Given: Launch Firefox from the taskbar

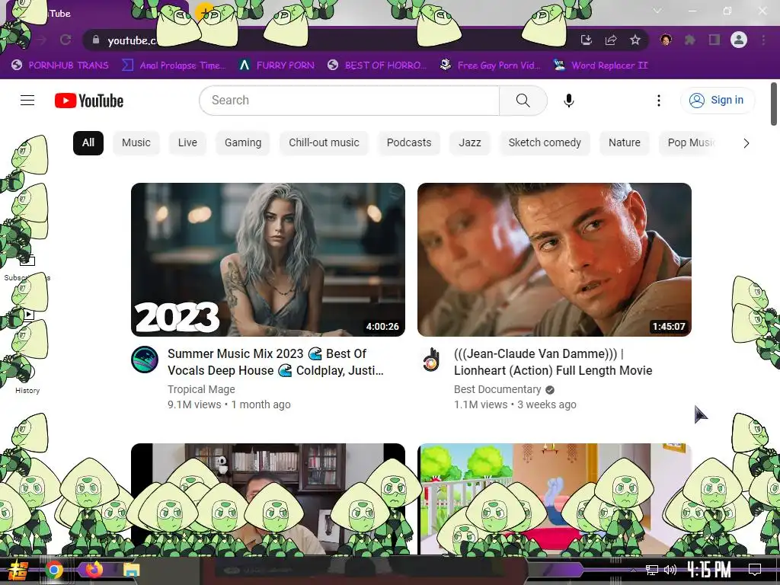Looking at the screenshot, I should 94,570.
